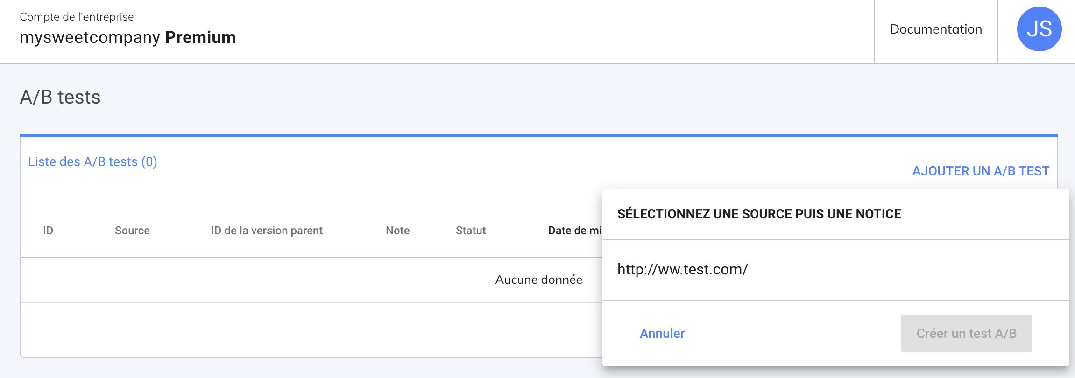Click the Créer un test A/B button
Image resolution: width=1075 pixels, height=378 pixels.
coord(966,333)
